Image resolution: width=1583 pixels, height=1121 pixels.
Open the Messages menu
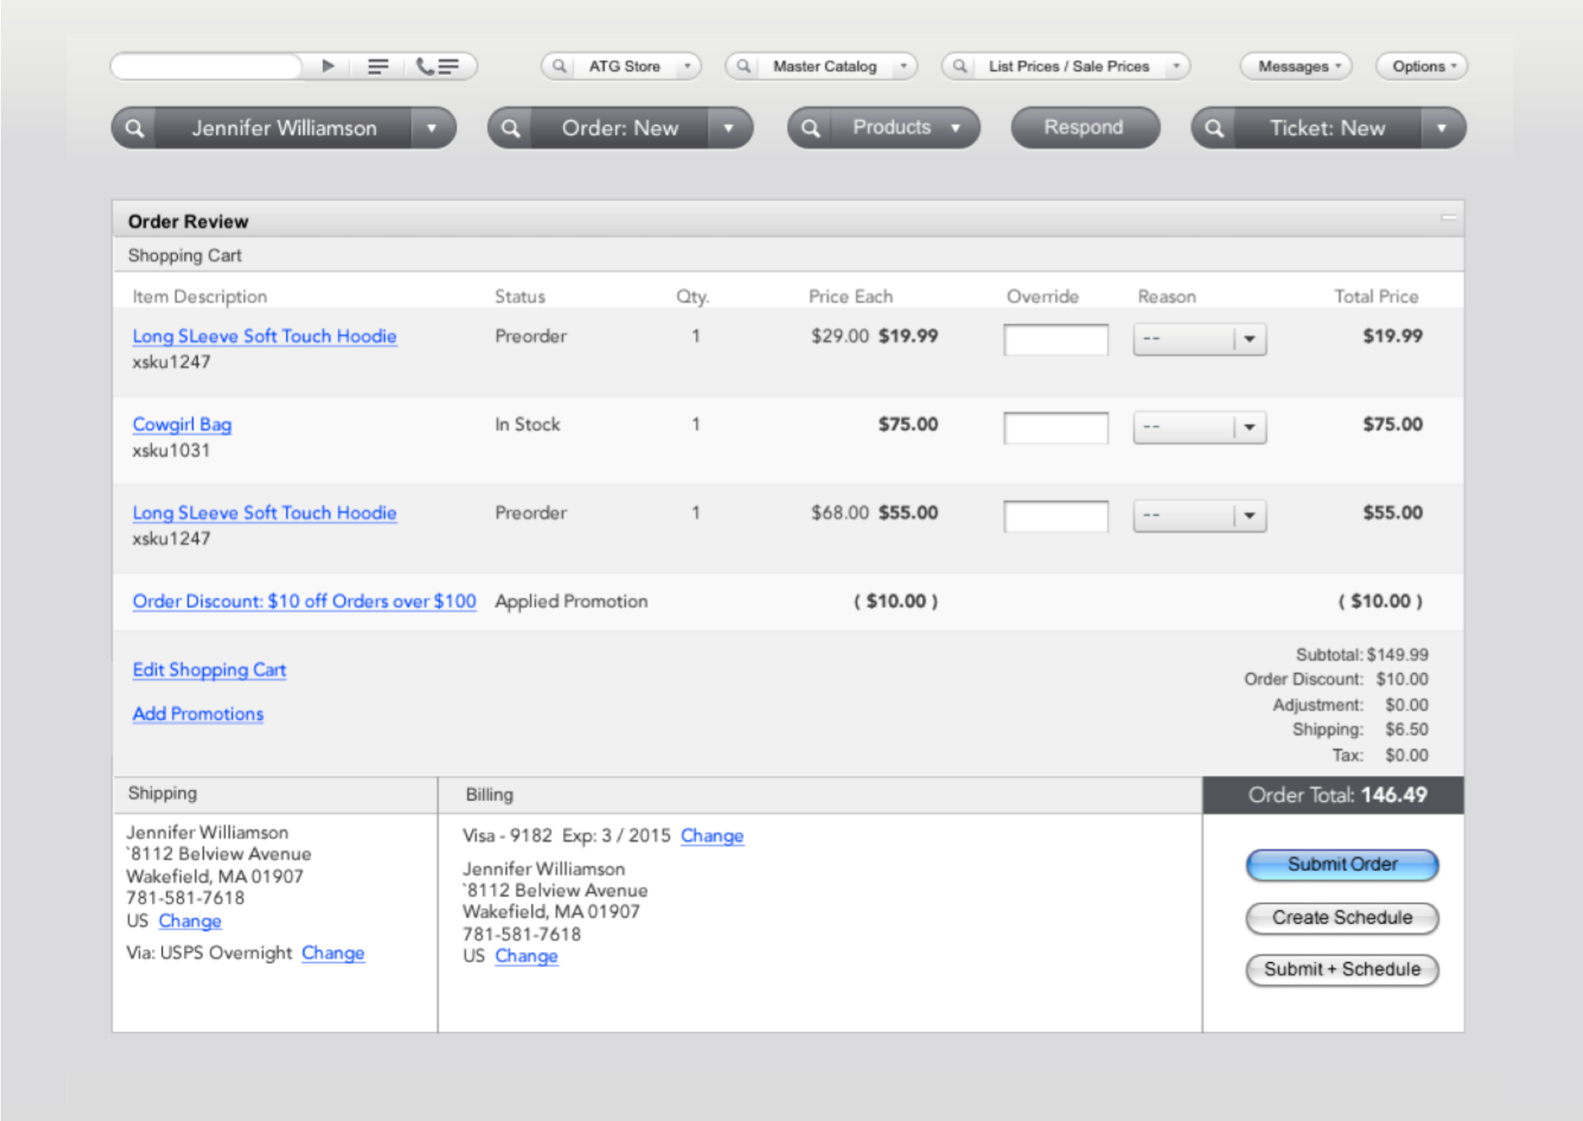coord(1296,66)
